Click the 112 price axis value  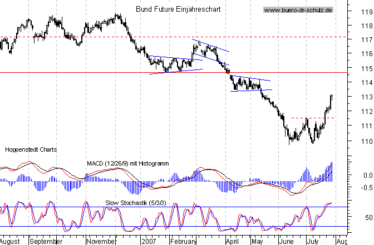click(x=367, y=112)
